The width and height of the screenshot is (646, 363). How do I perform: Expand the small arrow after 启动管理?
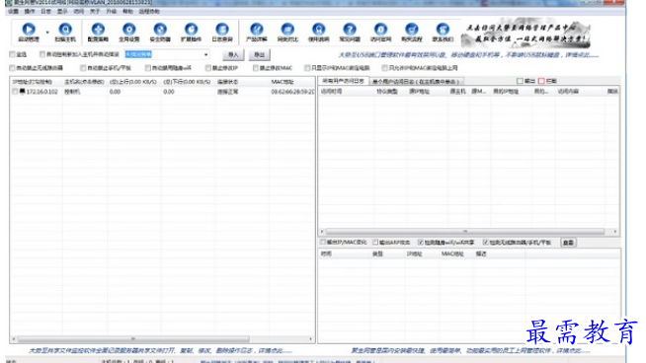[47, 32]
